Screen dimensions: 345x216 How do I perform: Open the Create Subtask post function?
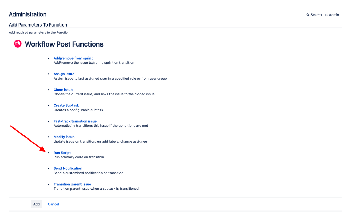tap(66, 105)
